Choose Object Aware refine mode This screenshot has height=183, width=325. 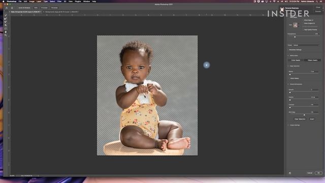tap(312, 60)
